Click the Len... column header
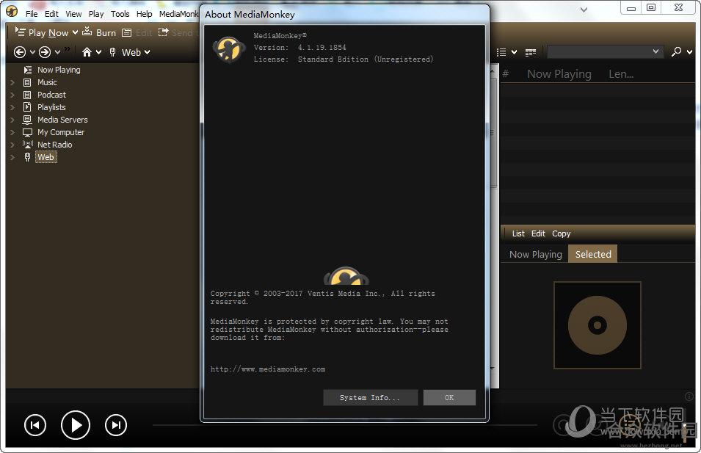This screenshot has width=701, height=453. 621,73
